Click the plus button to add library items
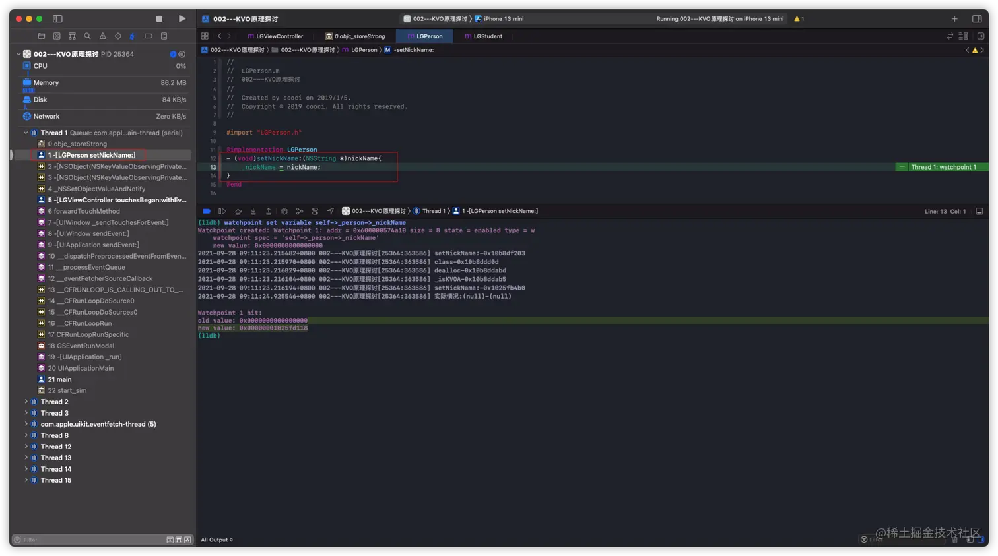The image size is (998, 556). (x=954, y=19)
